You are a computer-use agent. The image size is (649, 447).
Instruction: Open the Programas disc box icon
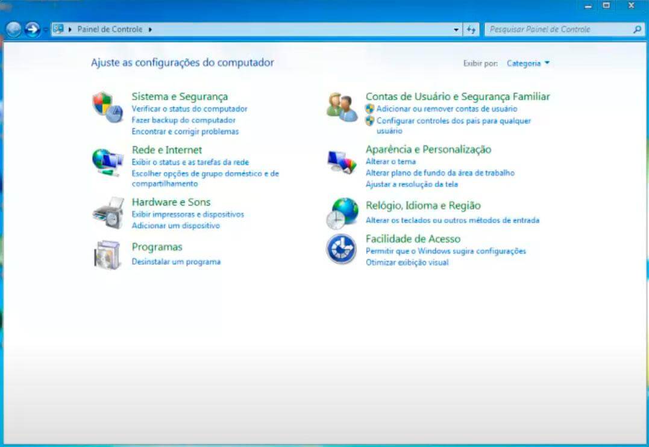click(x=107, y=255)
